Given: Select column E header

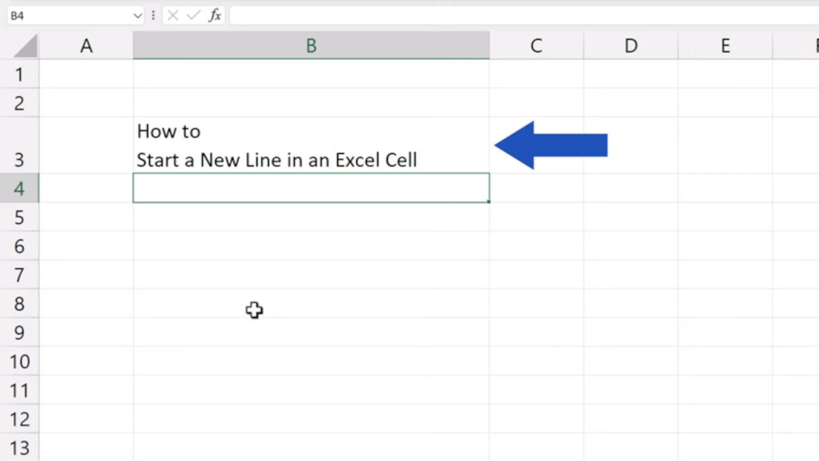Looking at the screenshot, I should (725, 45).
